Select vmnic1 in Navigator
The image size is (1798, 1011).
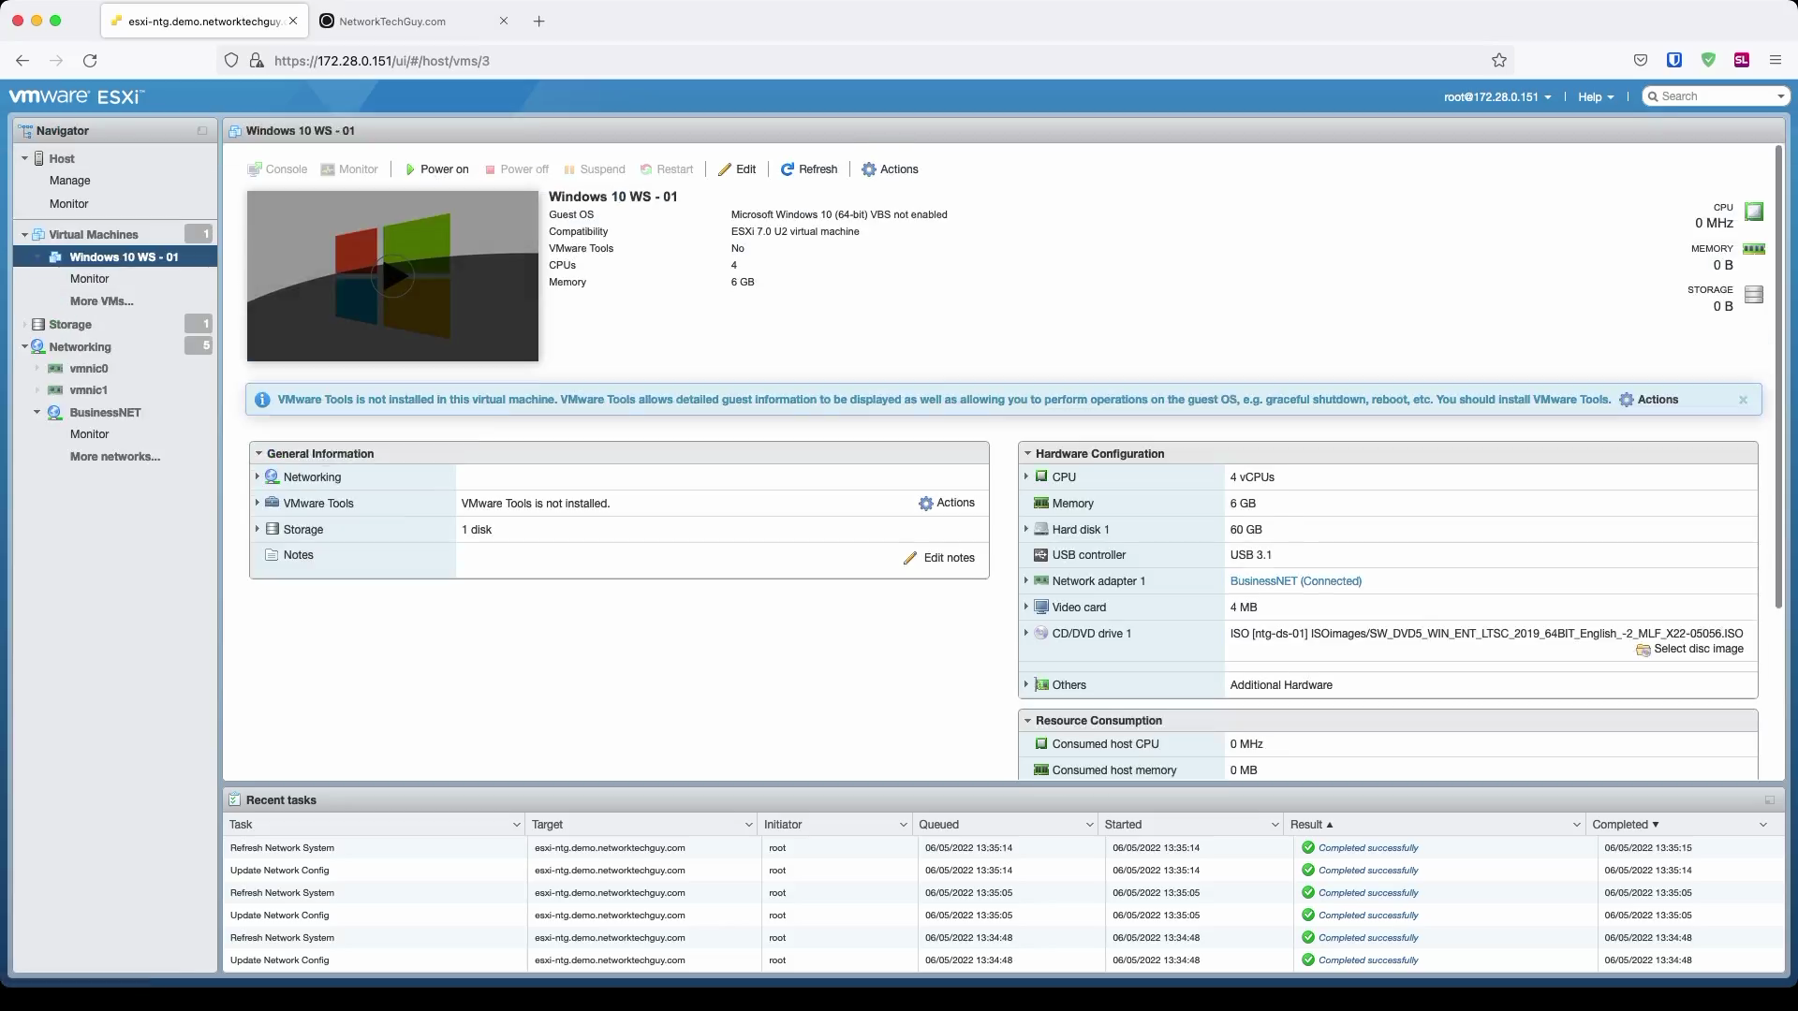click(89, 390)
